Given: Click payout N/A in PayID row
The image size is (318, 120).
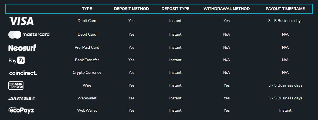Looking at the screenshot, I should tap(285, 60).
